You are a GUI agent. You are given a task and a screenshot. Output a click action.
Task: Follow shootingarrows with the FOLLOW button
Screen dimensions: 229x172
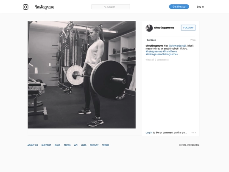click(x=188, y=28)
